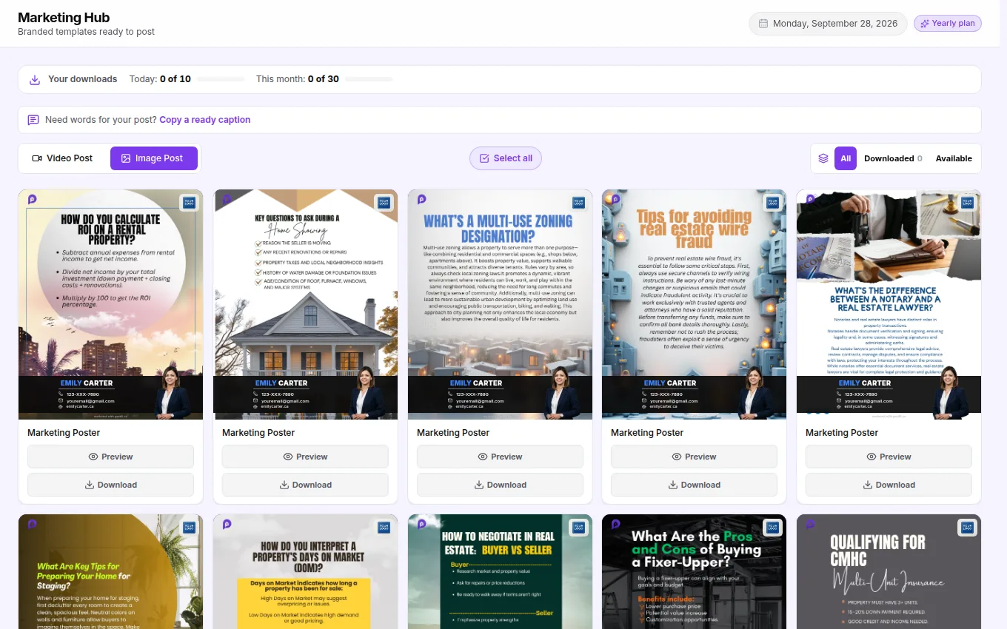The height and width of the screenshot is (629, 1007).
Task: Show All templates filter
Action: (x=846, y=158)
